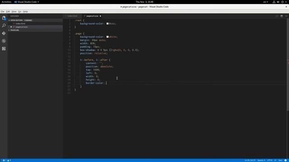Change encoding via UTF-8 status item
289x162 pixels.
pos(270,160)
